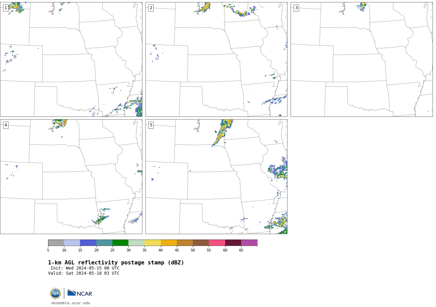Click the NSF logo icon
Viewport: 436px width, 307px height.
pos(56,293)
